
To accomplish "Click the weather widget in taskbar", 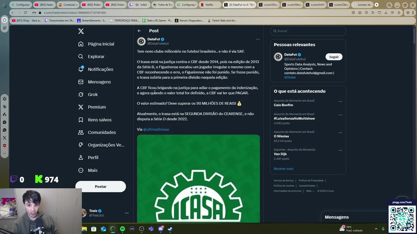I will (x=351, y=229).
